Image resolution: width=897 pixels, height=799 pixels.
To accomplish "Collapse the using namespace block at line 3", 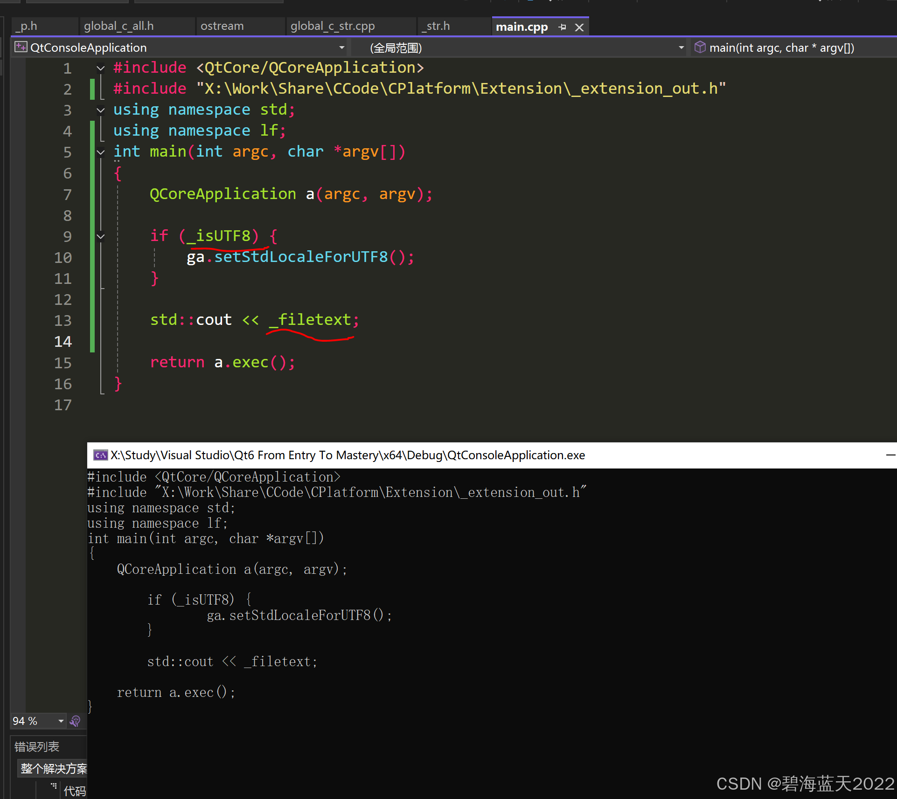I will pyautogui.click(x=100, y=110).
